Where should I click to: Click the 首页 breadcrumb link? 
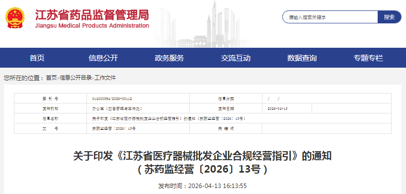point(51,78)
